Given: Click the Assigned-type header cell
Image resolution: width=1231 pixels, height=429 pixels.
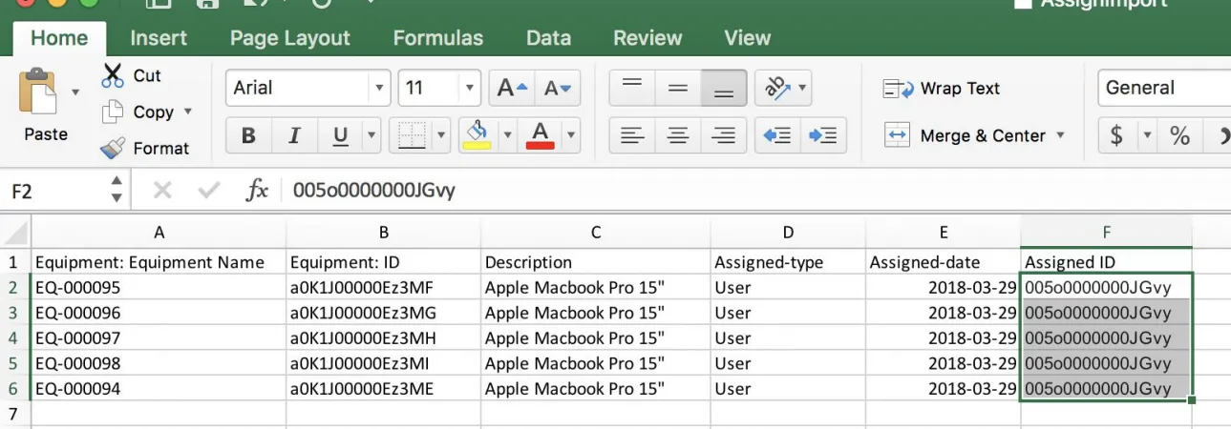Looking at the screenshot, I should [x=788, y=261].
